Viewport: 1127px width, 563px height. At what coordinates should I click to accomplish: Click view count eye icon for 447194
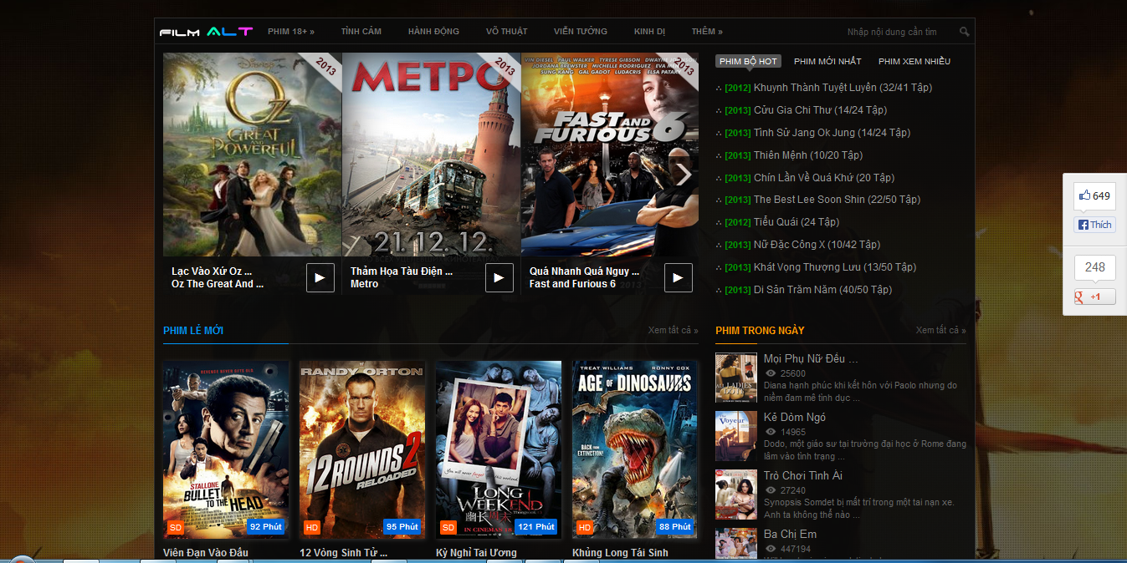771,549
